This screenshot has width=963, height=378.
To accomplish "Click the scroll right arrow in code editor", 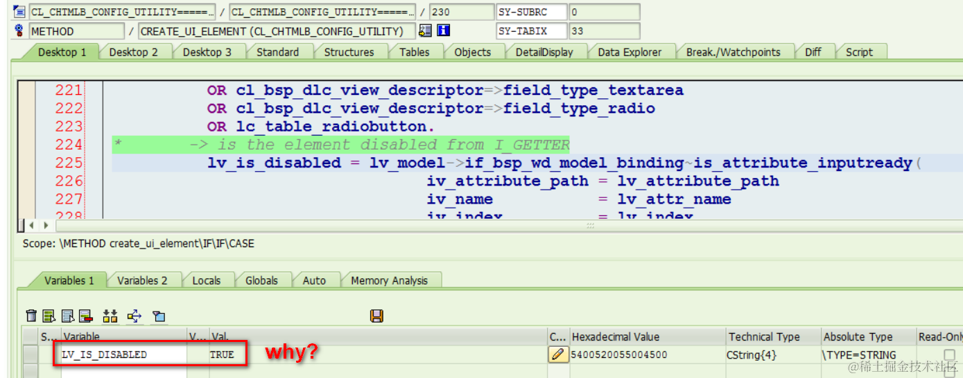I will pos(46,225).
